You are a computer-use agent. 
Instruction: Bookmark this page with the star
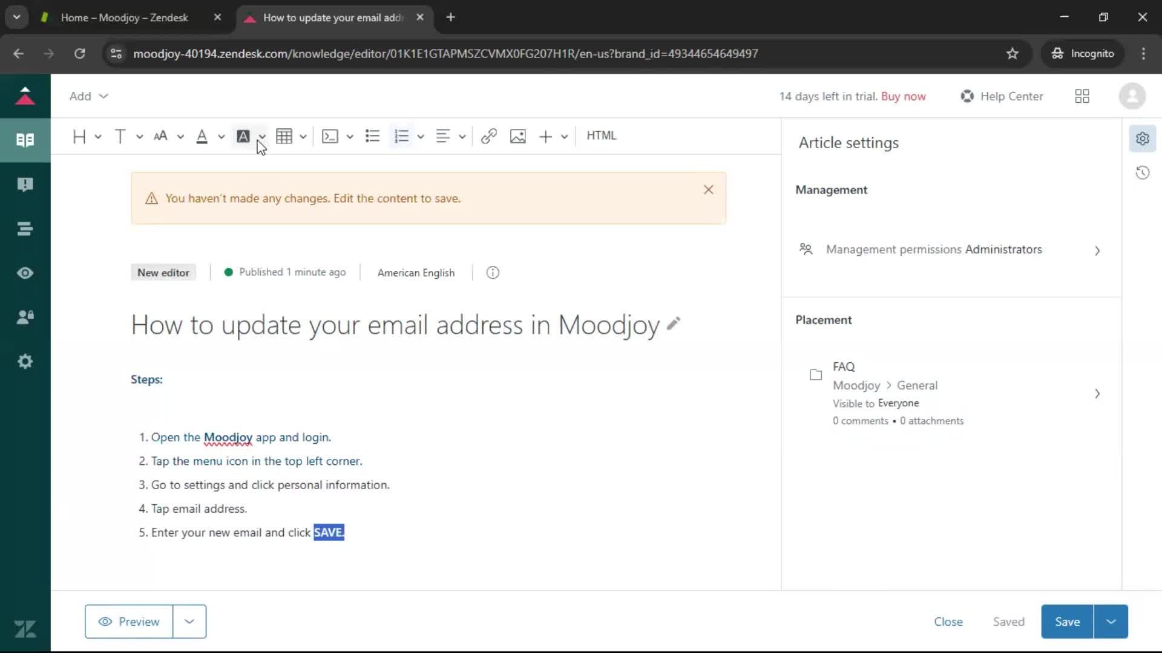click(1013, 54)
